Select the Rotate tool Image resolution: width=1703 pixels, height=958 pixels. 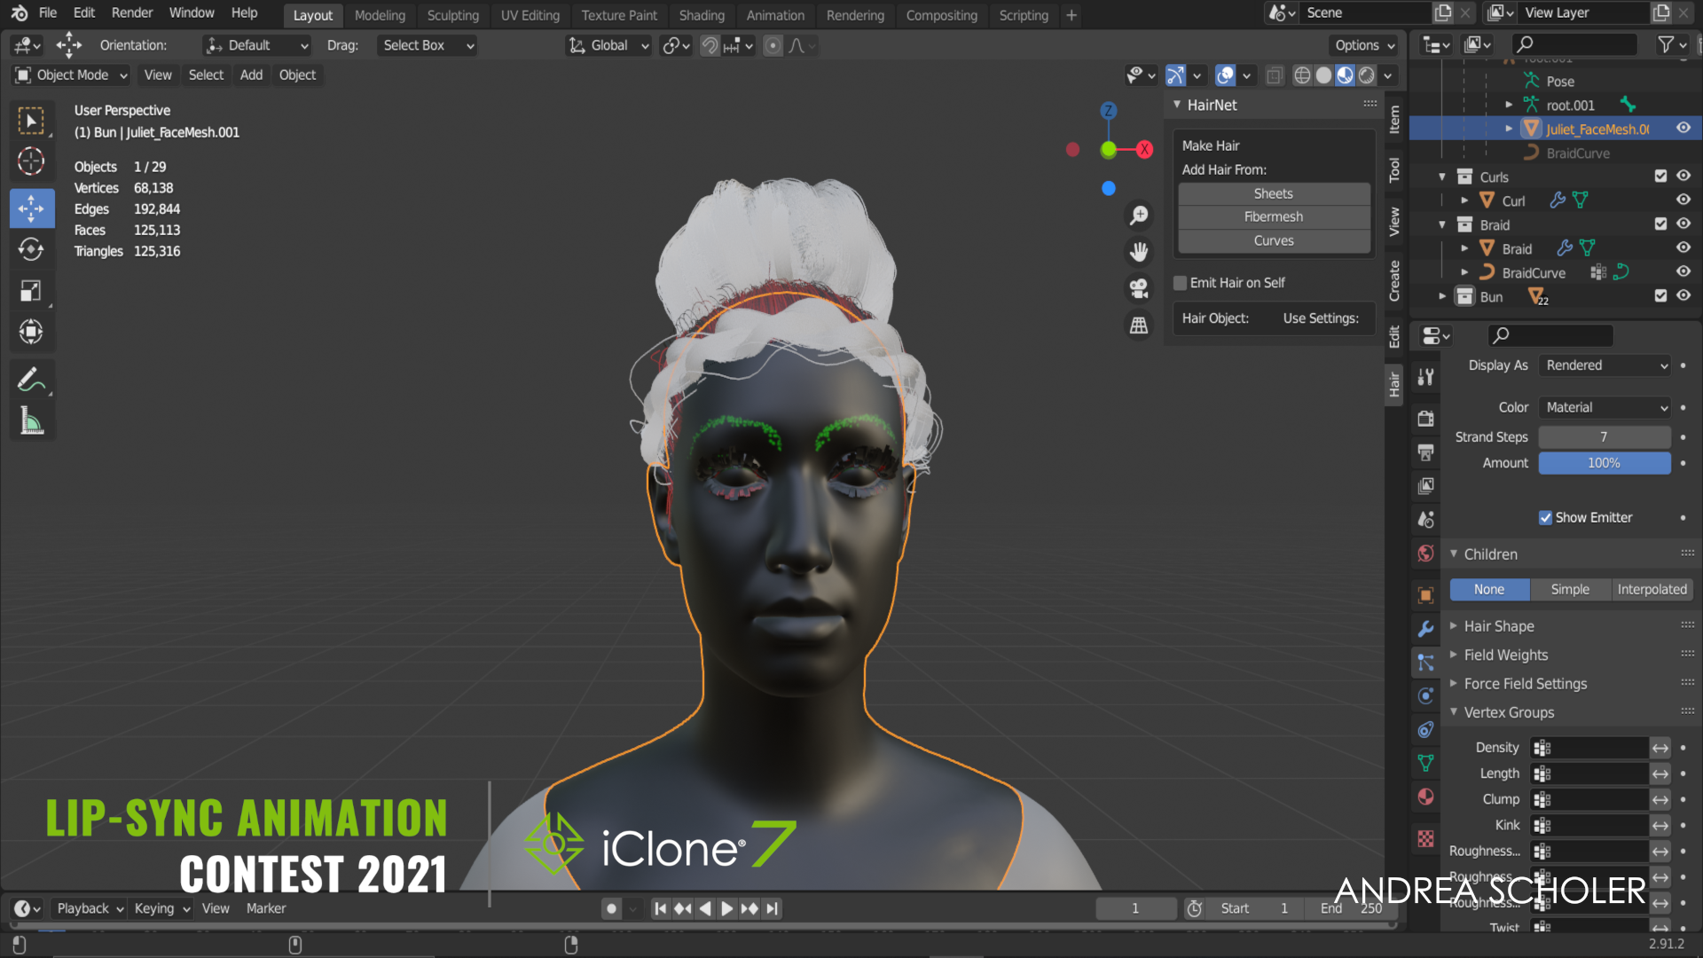coord(31,249)
